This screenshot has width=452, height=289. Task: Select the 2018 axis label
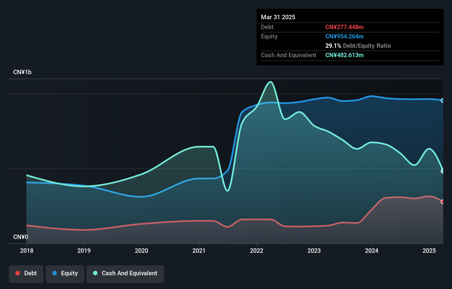click(27, 251)
